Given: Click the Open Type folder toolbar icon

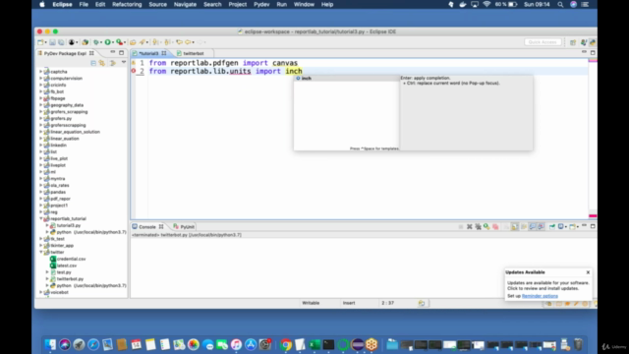Looking at the screenshot, I should [x=133, y=42].
